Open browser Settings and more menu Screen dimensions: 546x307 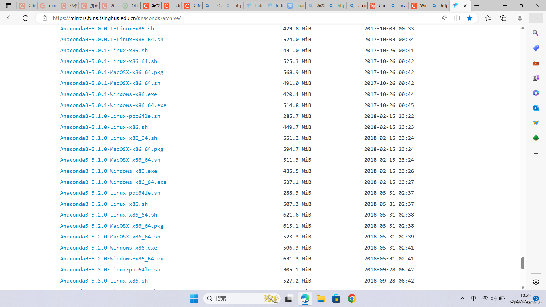point(536,18)
